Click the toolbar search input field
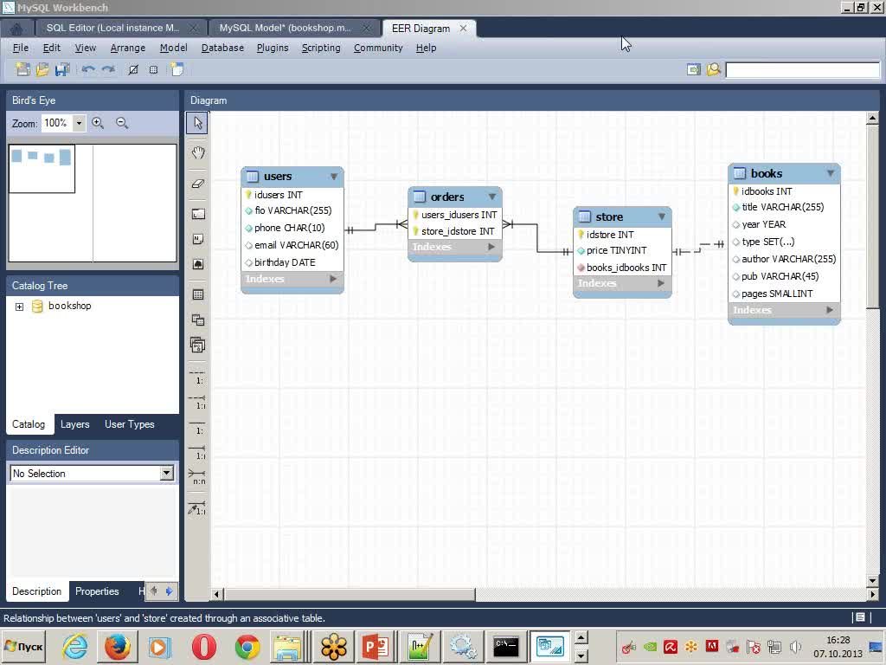Screen dimensions: 886x665 pyautogui.click(x=802, y=69)
